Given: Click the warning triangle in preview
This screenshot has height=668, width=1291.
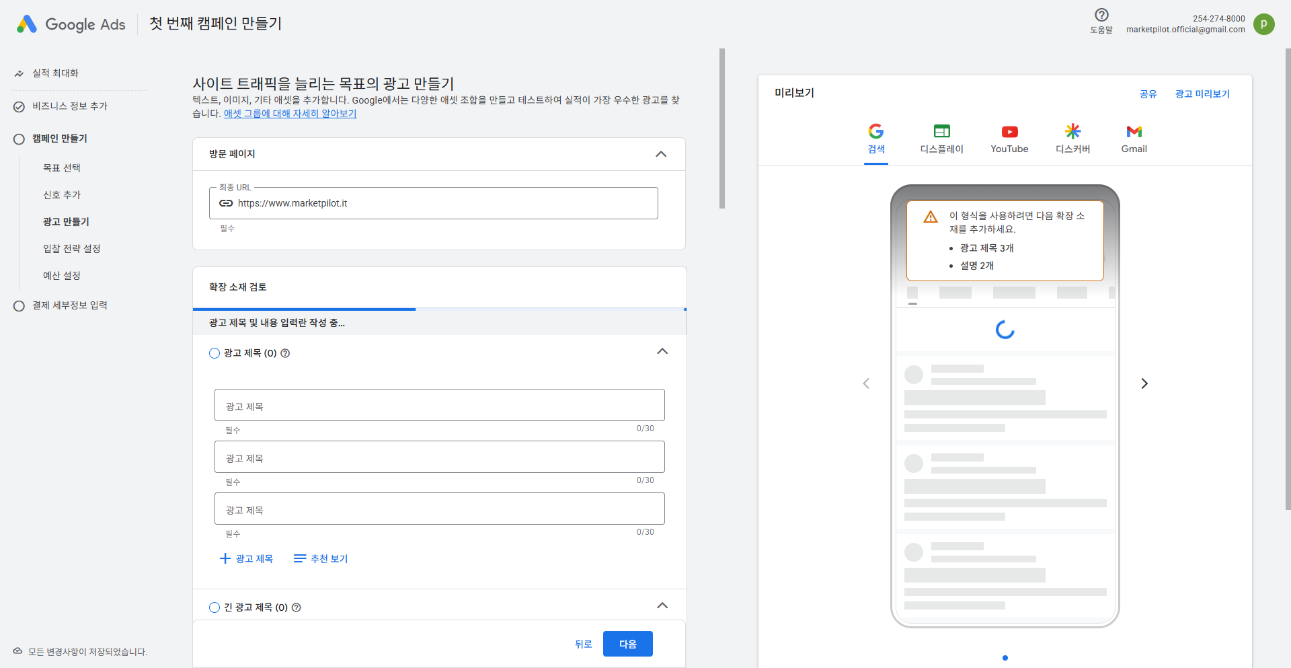Looking at the screenshot, I should [931, 217].
